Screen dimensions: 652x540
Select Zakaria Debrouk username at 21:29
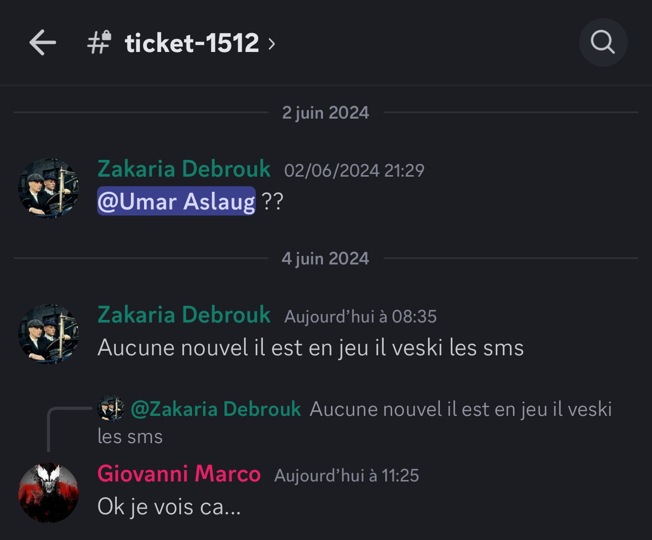coord(184,169)
